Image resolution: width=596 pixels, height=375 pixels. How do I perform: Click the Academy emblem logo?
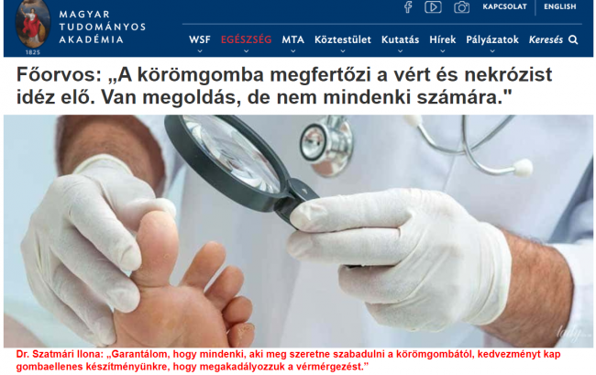click(x=33, y=25)
